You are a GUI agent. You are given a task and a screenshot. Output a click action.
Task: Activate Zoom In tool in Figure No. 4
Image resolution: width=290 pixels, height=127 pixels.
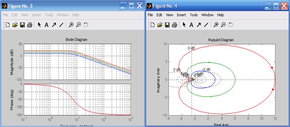click(x=216, y=25)
